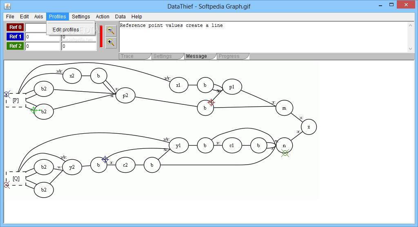The image size is (418, 227).
Task: Click the red X marker beside [Q]
Action: pyautogui.click(x=7, y=185)
